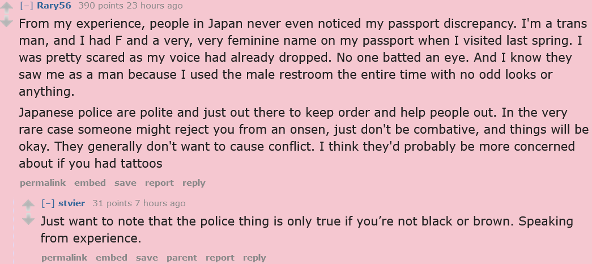Save Rary56's comment
Image resolution: width=592 pixels, height=264 pixels.
click(125, 183)
